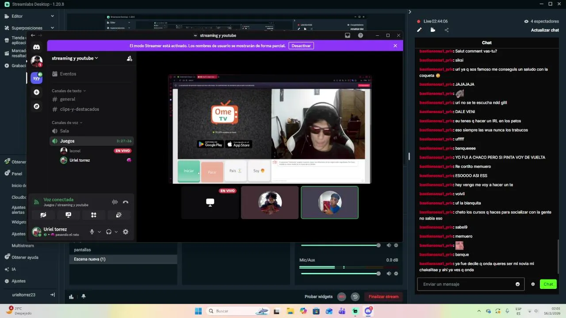Click folder icon beside edit pencil in chat header
This screenshot has height=318, width=566.
point(433,30)
